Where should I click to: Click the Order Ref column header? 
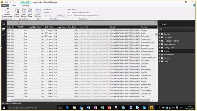11,27
